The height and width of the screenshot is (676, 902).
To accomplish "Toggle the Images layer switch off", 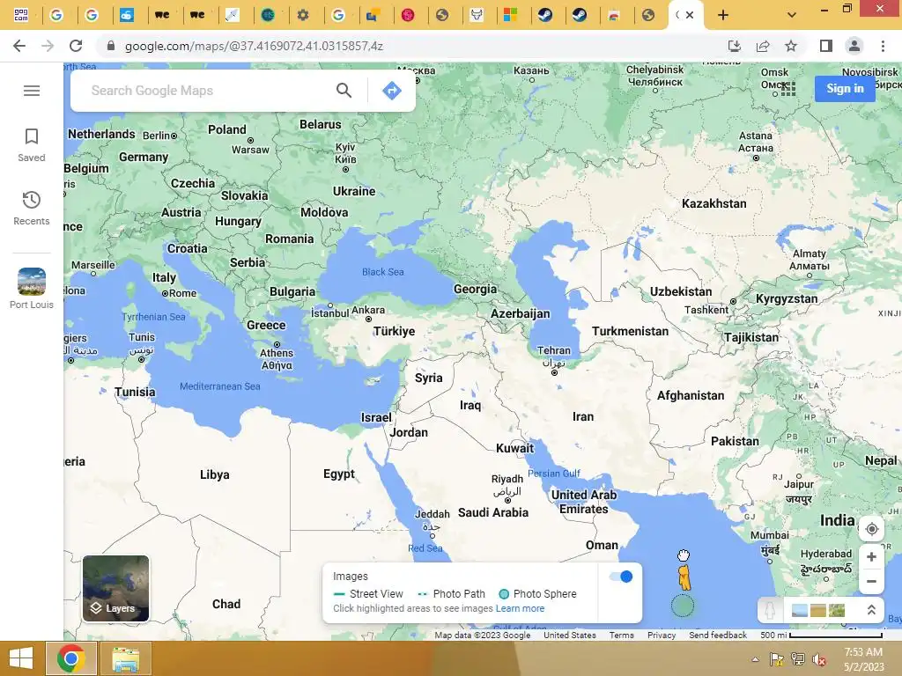I will point(621,577).
